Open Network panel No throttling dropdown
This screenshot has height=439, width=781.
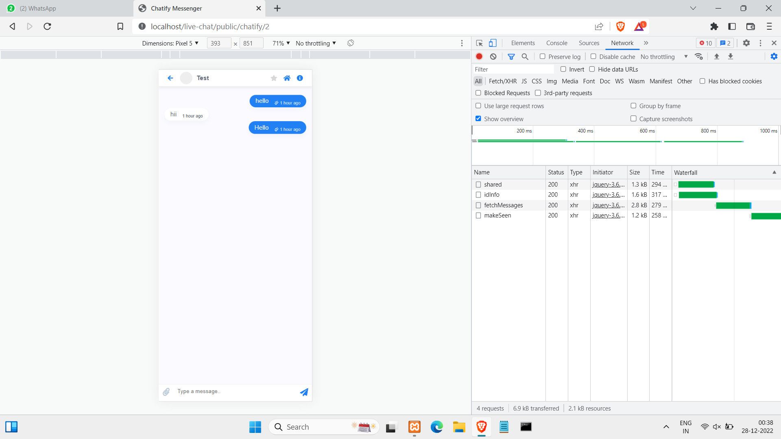(x=664, y=57)
